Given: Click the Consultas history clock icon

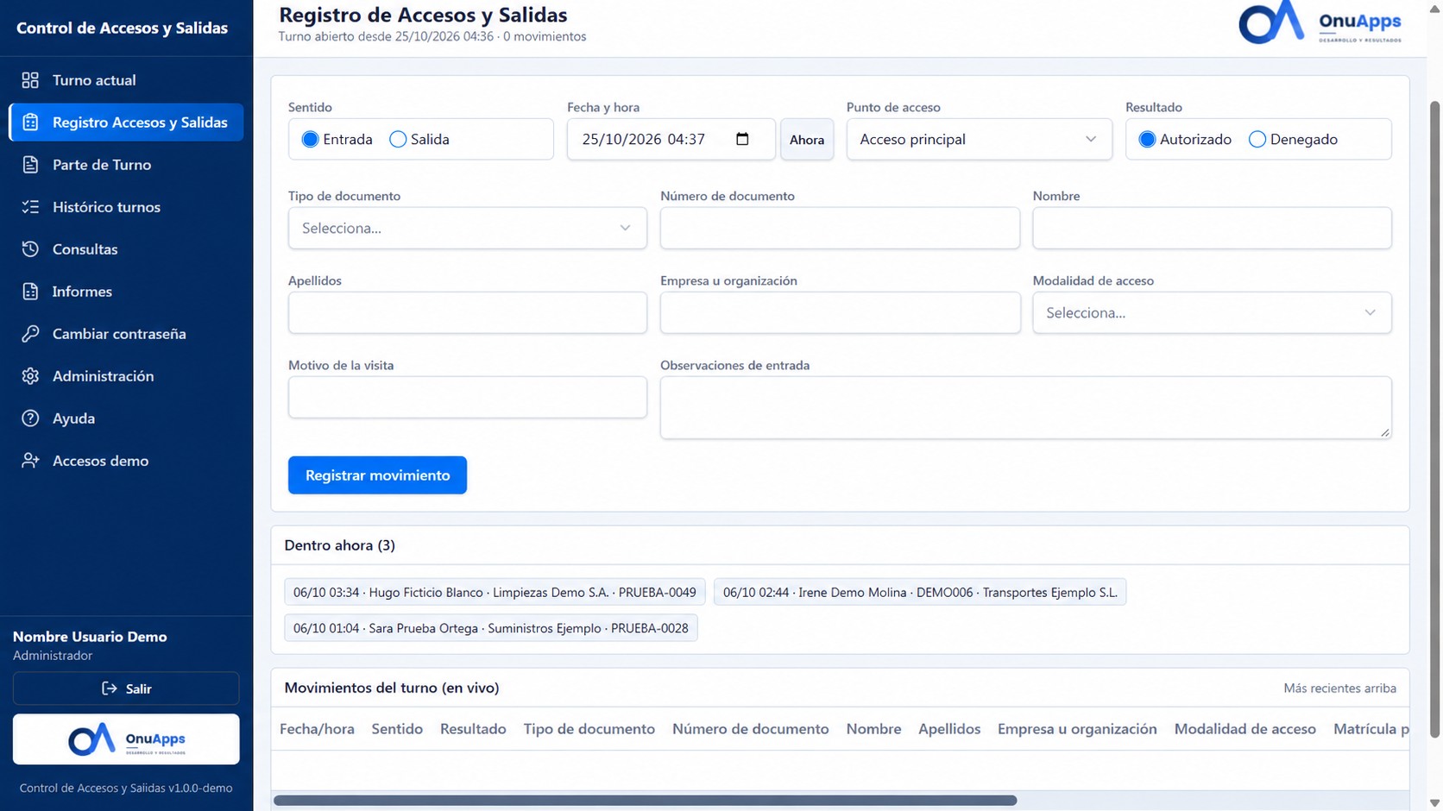Looking at the screenshot, I should click(30, 249).
